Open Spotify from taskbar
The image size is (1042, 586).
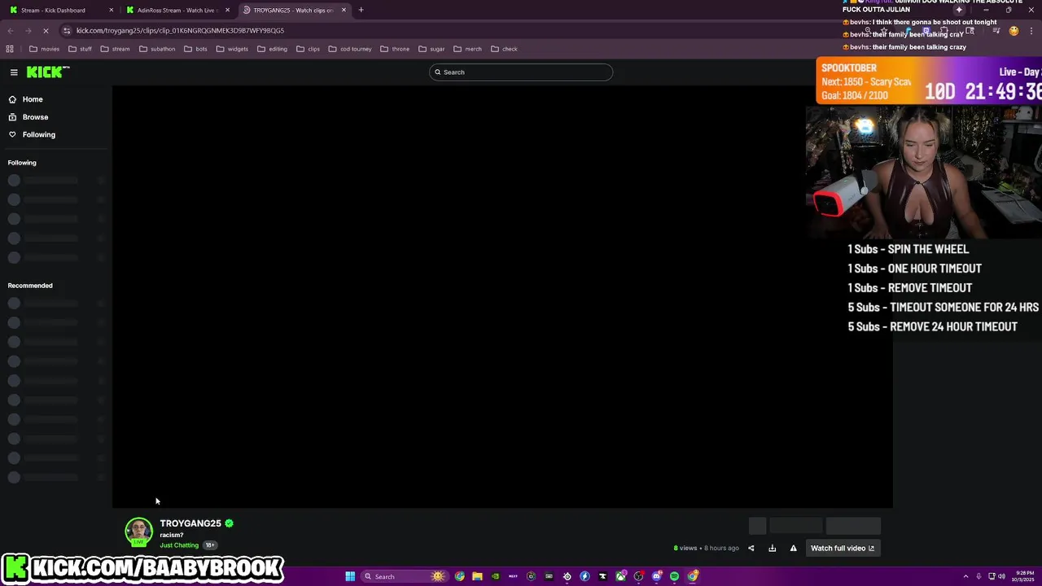click(674, 576)
